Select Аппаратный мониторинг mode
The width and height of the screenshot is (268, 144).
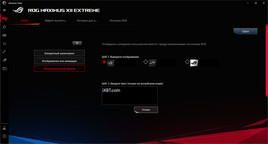point(59,53)
